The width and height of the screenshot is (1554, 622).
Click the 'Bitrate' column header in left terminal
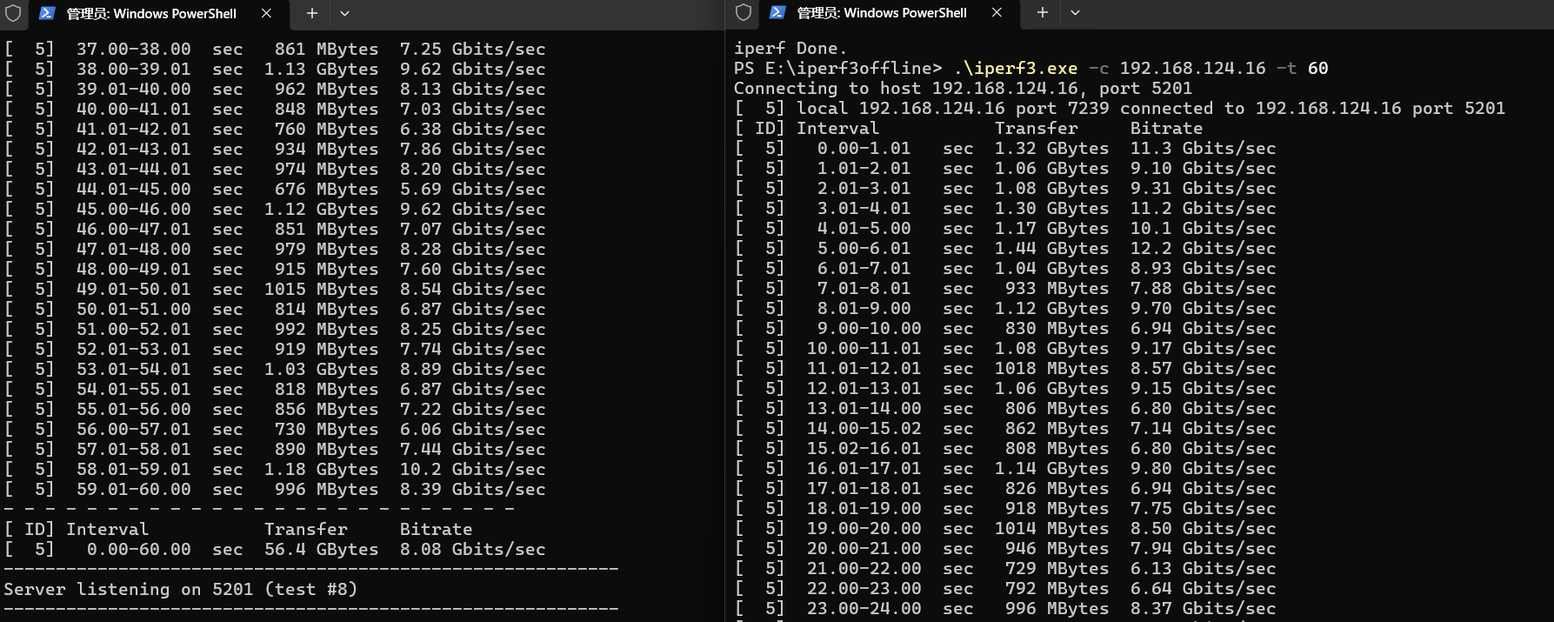pos(436,529)
